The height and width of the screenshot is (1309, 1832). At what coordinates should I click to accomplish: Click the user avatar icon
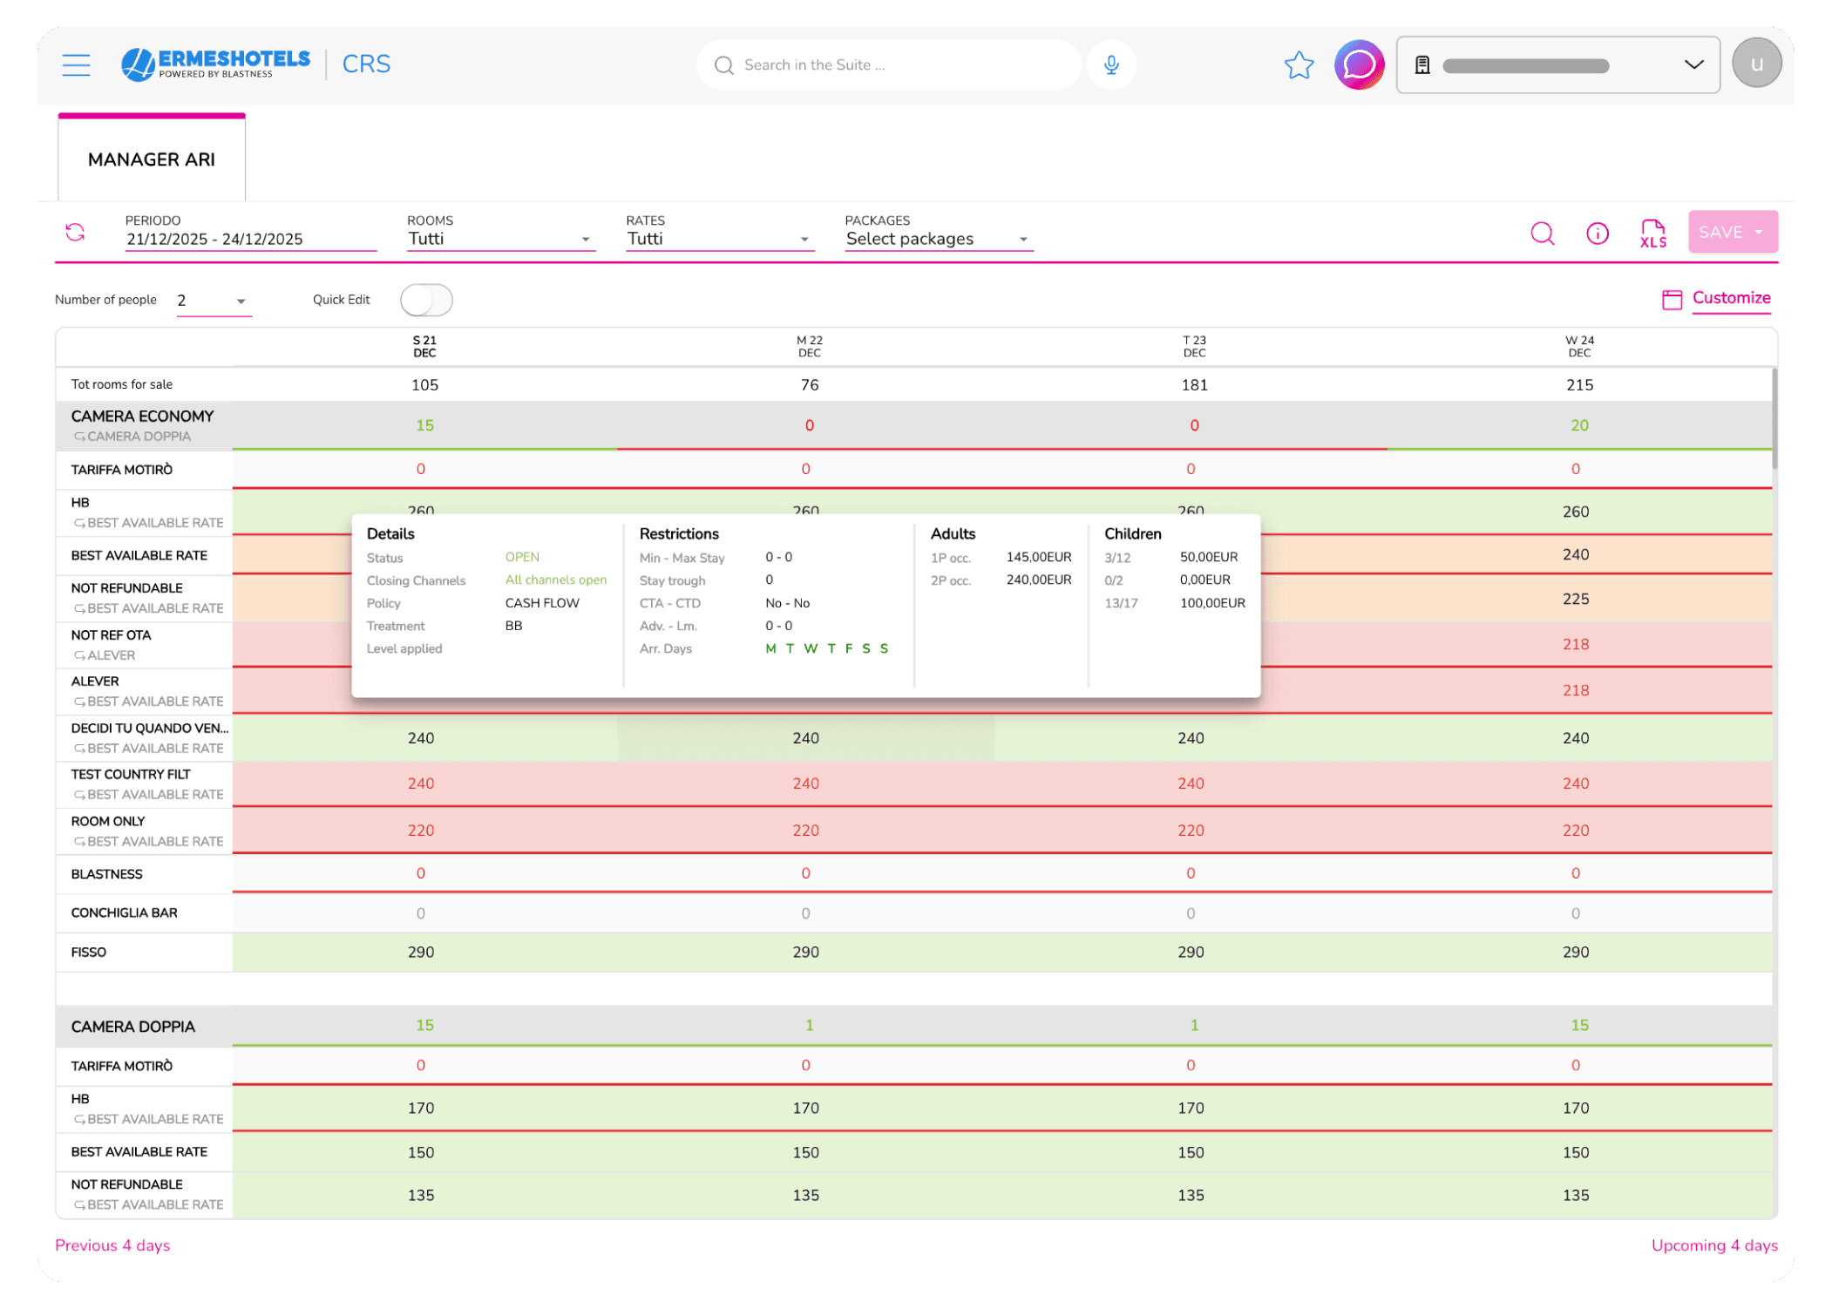pyautogui.click(x=1755, y=64)
